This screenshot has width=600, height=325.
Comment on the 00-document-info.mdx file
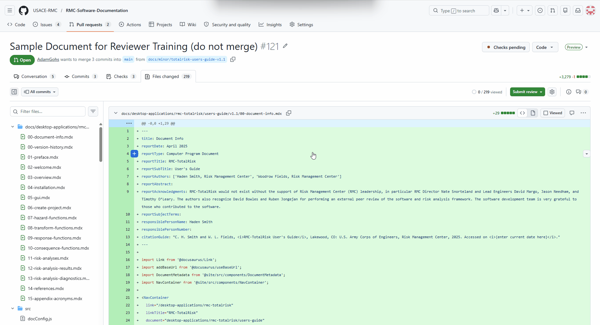click(572, 113)
